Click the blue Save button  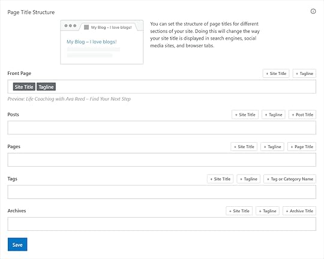click(17, 245)
